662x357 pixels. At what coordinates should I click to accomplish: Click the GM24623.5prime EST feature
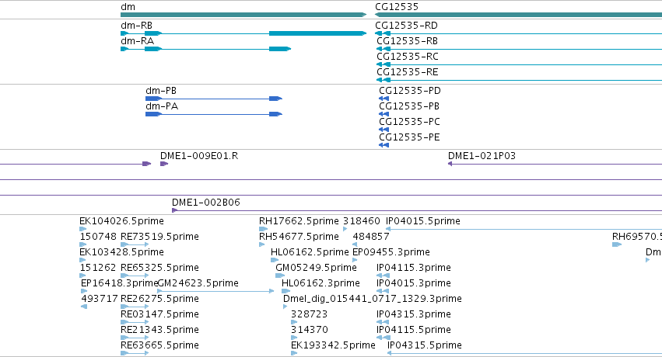click(x=215, y=291)
